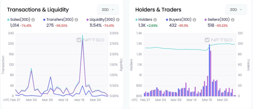The height and width of the screenshot is (109, 253).
Task: Click the Transfers peak near Mar 09
Action: point(50,77)
